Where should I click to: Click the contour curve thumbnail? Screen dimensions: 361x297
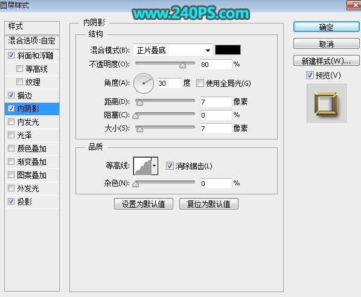[142, 166]
